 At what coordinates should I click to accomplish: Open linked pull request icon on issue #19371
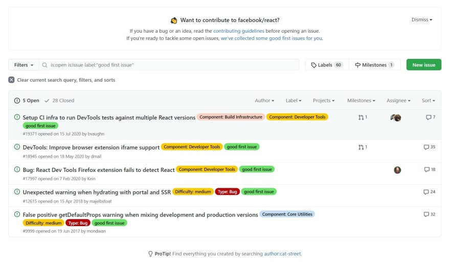(x=361, y=117)
